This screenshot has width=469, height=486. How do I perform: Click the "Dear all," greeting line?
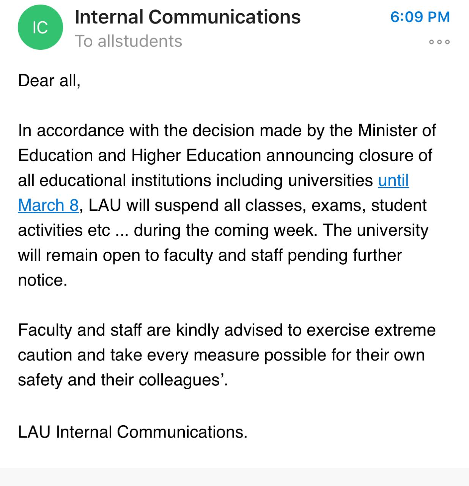coord(49,80)
